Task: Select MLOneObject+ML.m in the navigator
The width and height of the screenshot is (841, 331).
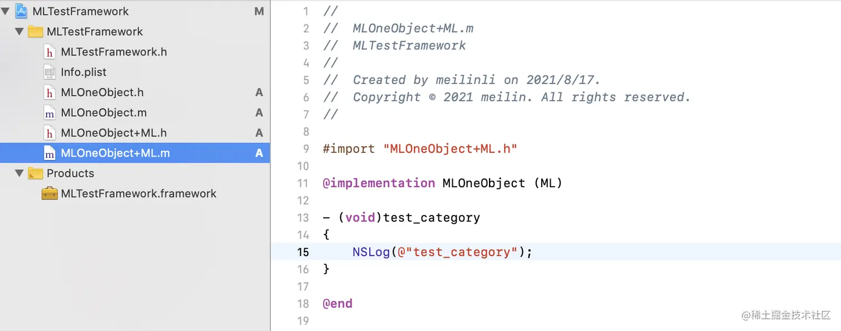Action: click(115, 153)
